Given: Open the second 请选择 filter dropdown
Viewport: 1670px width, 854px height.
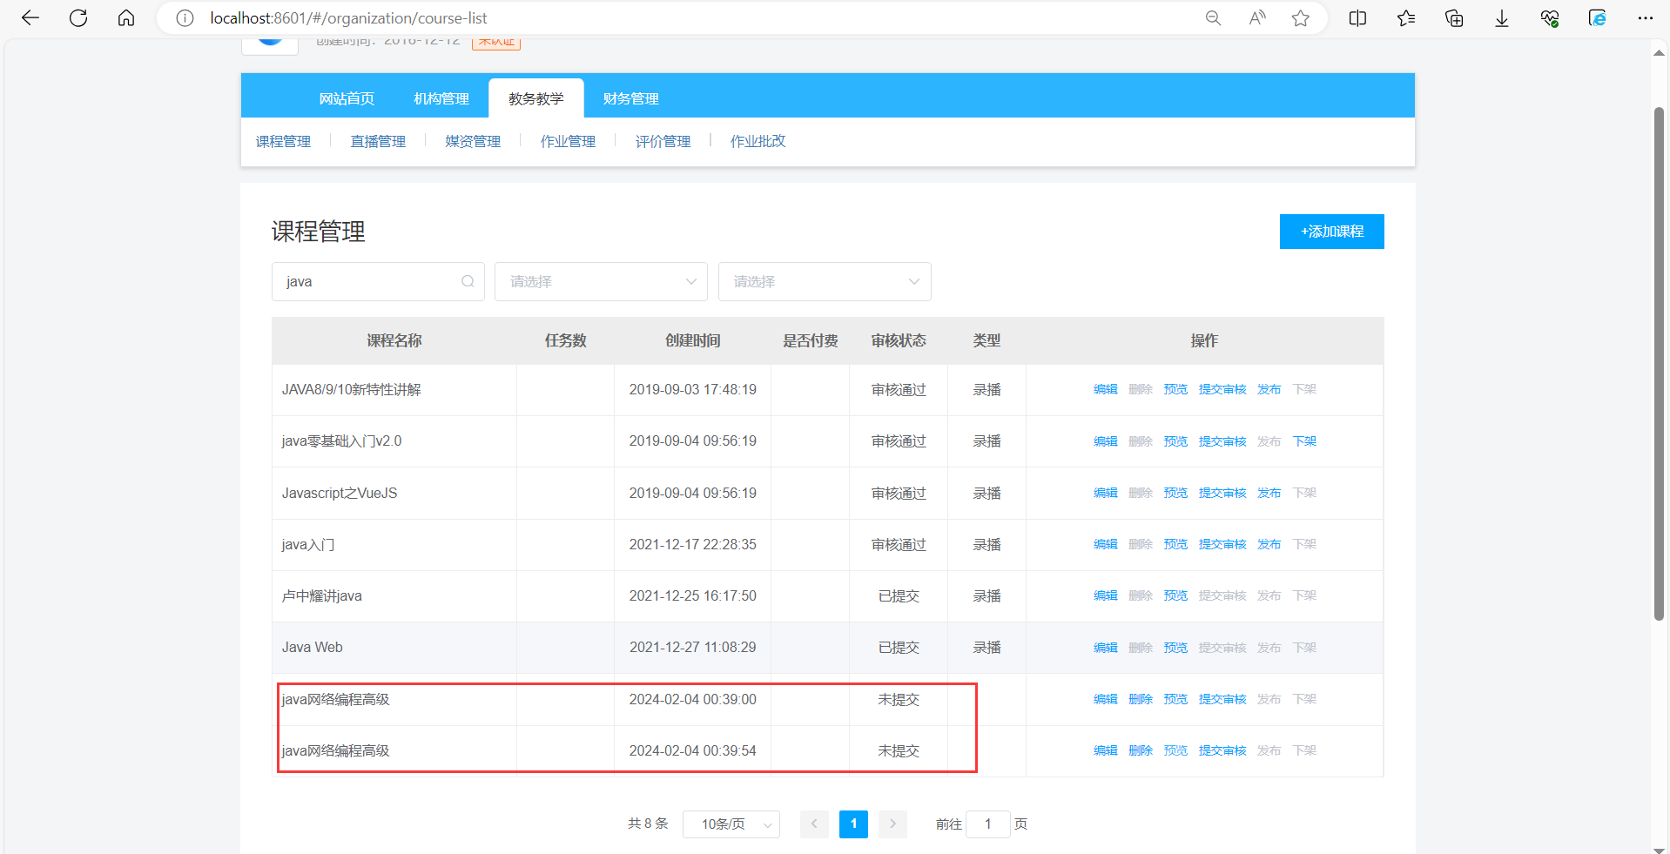Looking at the screenshot, I should click(825, 281).
